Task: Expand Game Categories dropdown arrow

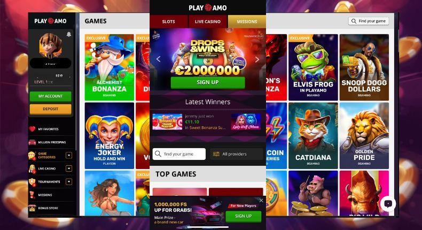Action: [x=69, y=155]
